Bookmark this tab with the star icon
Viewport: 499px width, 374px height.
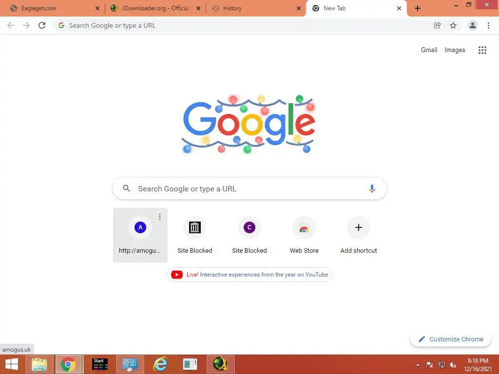coord(453,25)
